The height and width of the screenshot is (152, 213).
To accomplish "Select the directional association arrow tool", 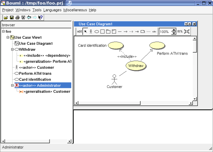I will 125,32.
